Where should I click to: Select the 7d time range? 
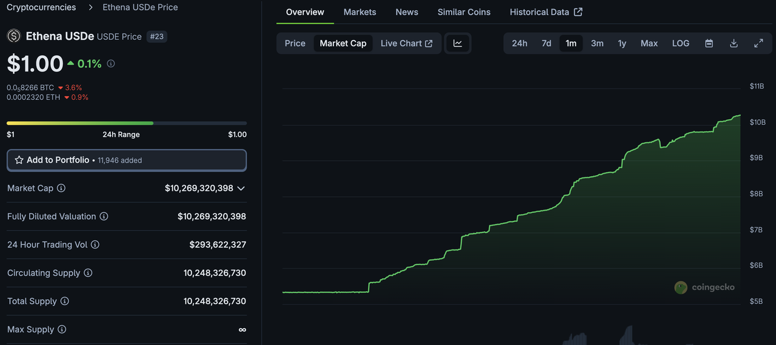546,44
